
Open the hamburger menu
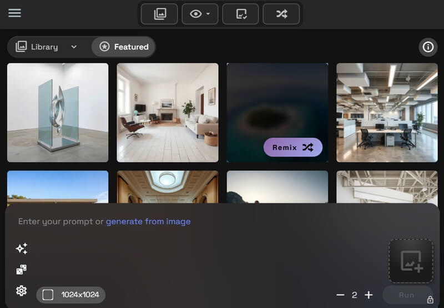click(14, 13)
